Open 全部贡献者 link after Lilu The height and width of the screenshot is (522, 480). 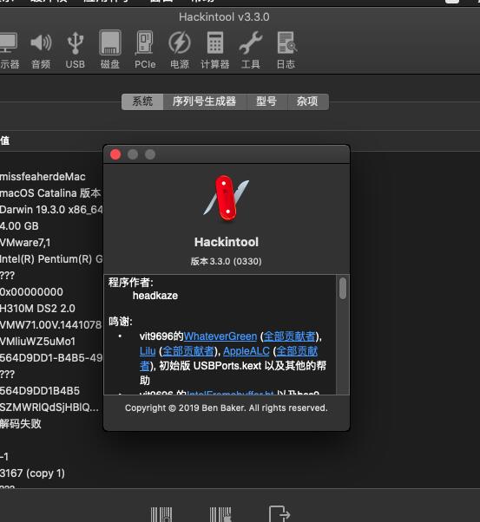188,351
